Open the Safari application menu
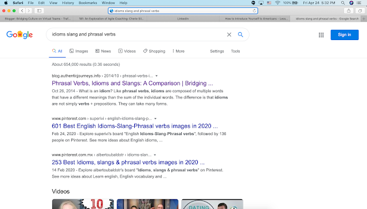 pos(18,3)
